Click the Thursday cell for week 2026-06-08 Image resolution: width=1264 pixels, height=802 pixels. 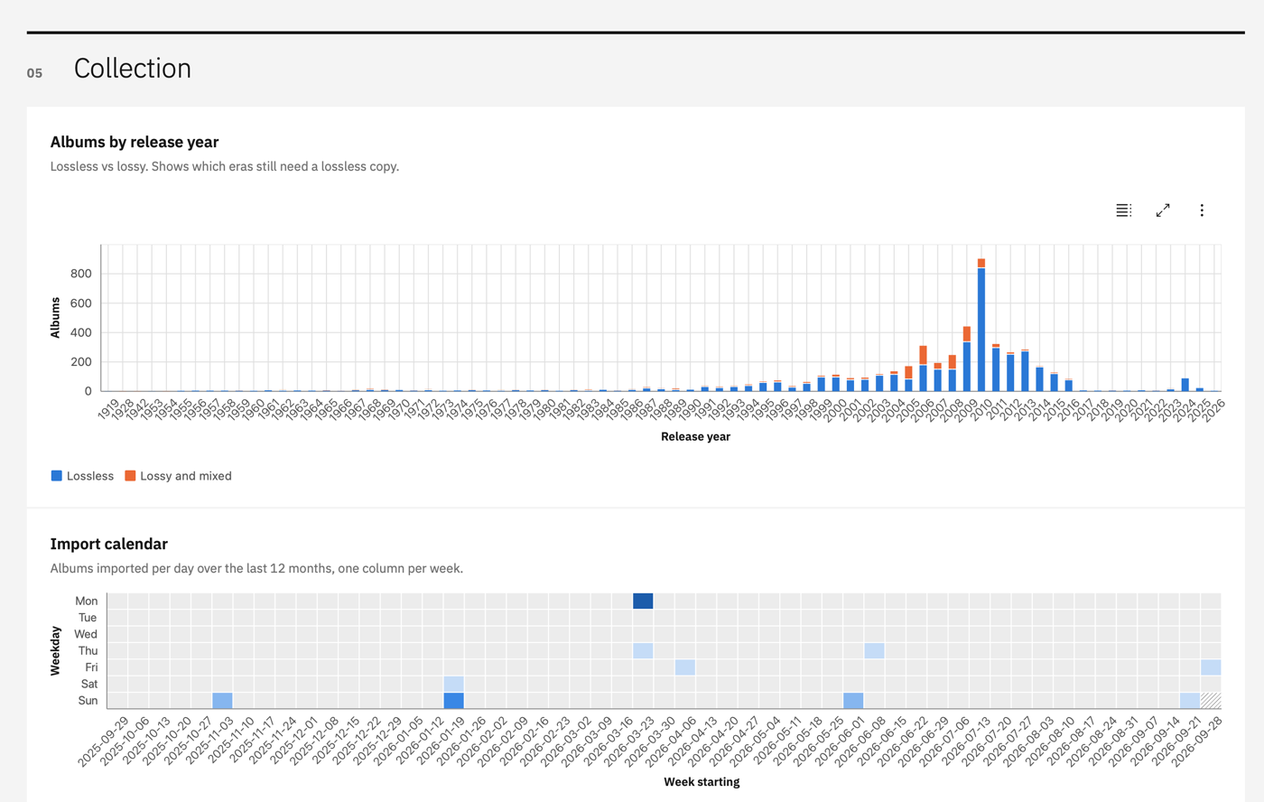(874, 650)
